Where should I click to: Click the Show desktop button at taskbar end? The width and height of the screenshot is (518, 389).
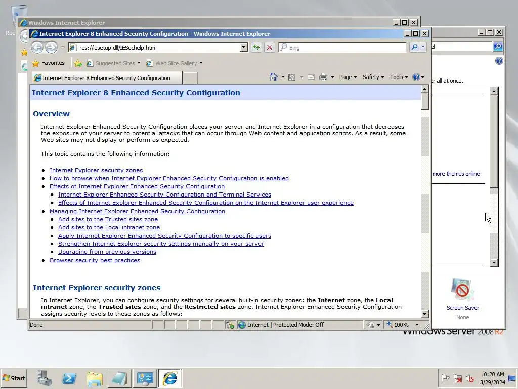coord(512,378)
